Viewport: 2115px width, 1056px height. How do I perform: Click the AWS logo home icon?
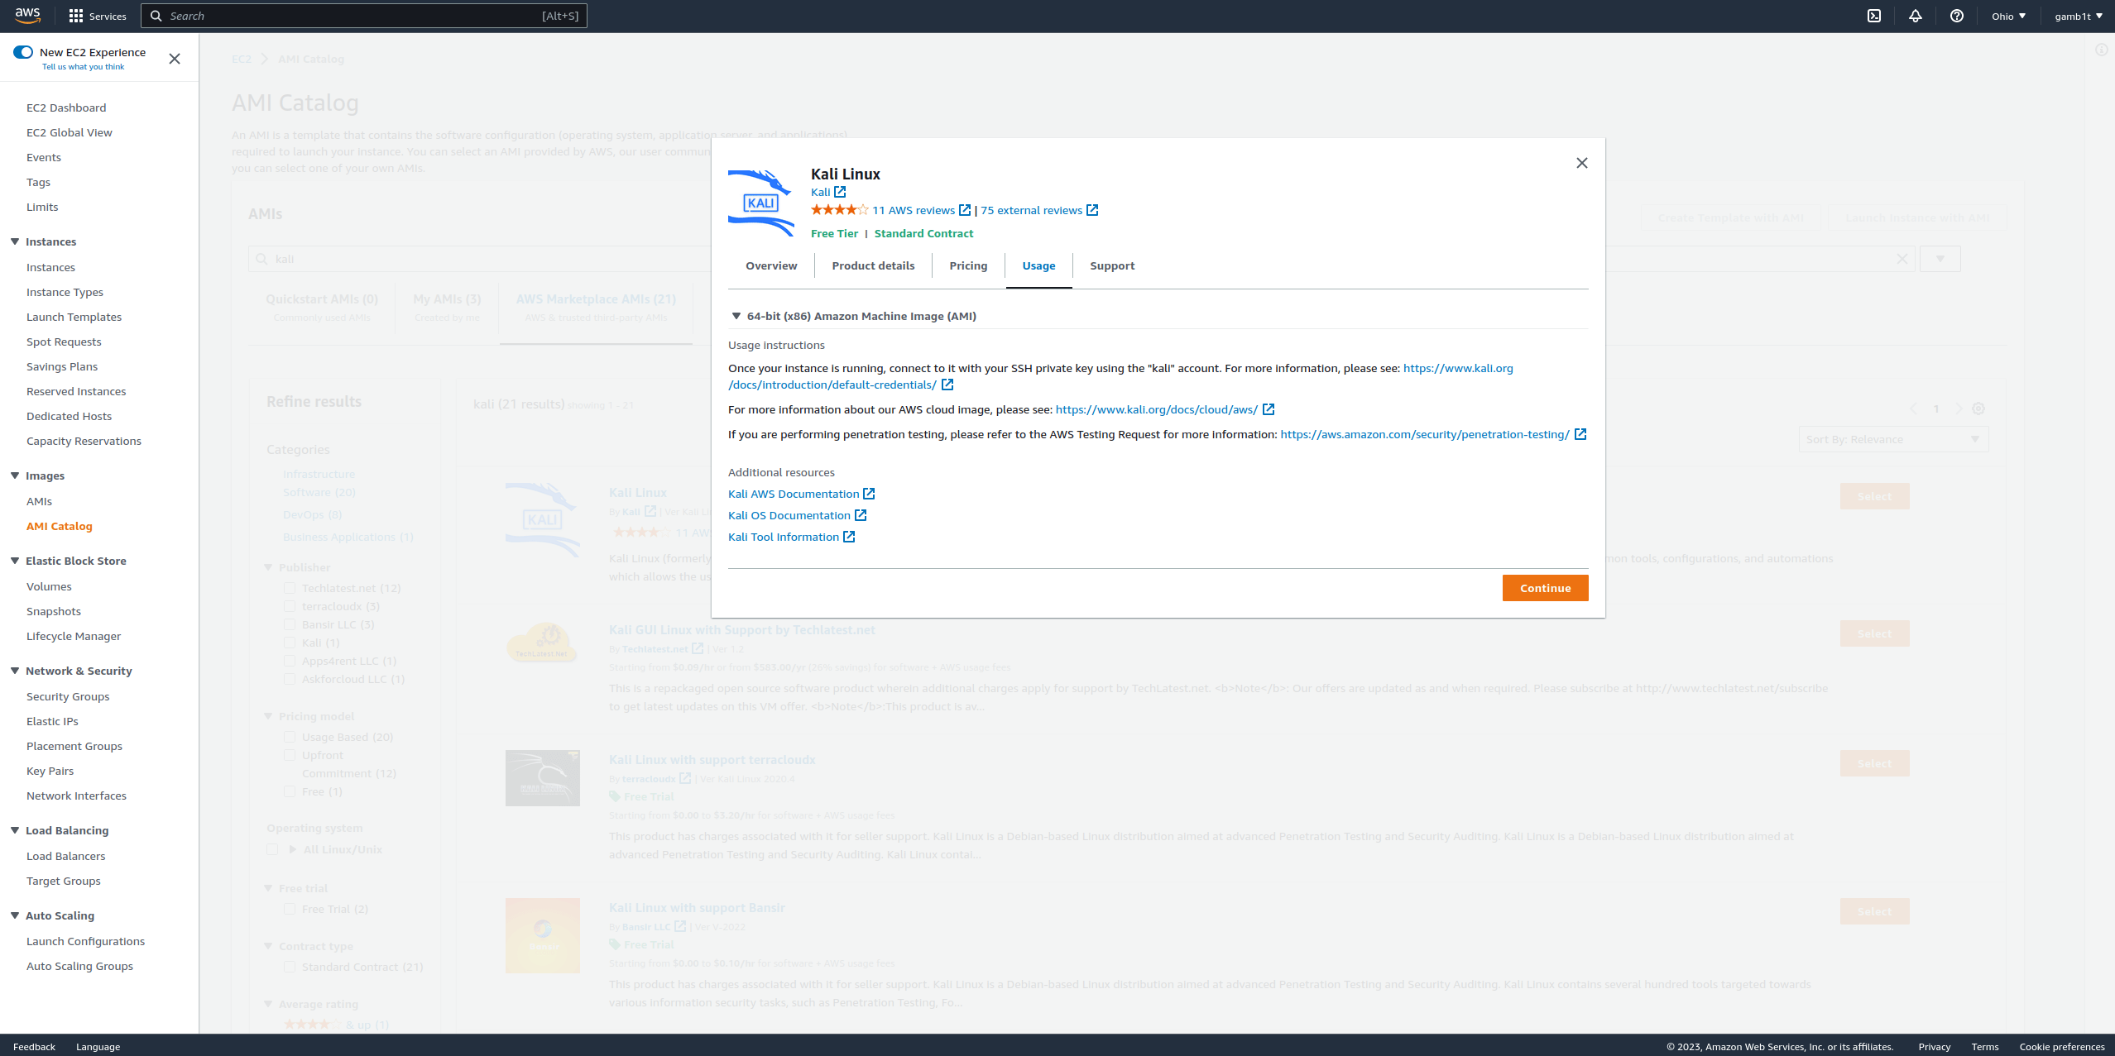(x=27, y=15)
